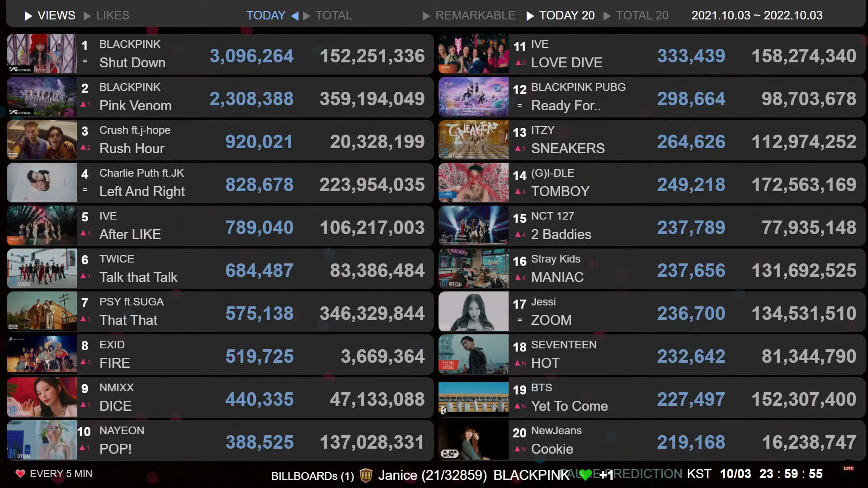Click the red LIVE indicator
This screenshot has width=868, height=488.
(x=848, y=468)
